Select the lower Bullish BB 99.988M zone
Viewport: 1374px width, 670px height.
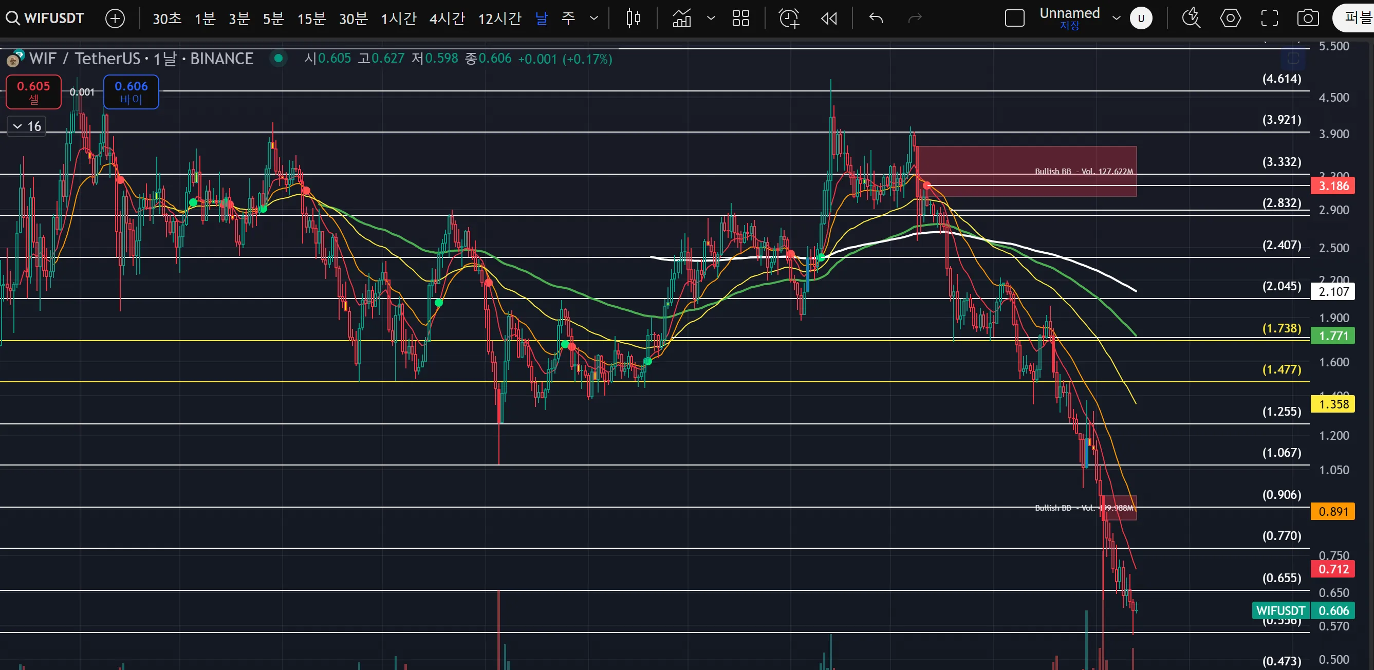pos(1119,508)
